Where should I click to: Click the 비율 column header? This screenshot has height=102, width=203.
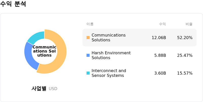click(189, 24)
